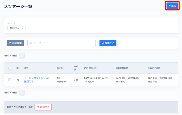Focus the キーワード search input field
The image size is (182, 115).
click(62, 43)
